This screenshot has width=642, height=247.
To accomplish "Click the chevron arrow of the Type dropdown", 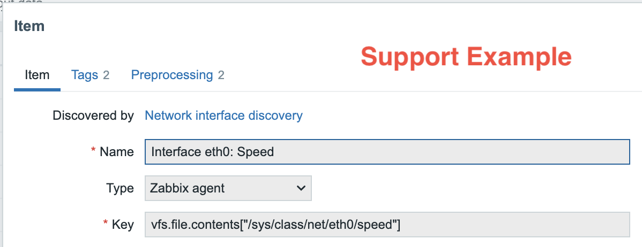I will [x=300, y=188].
